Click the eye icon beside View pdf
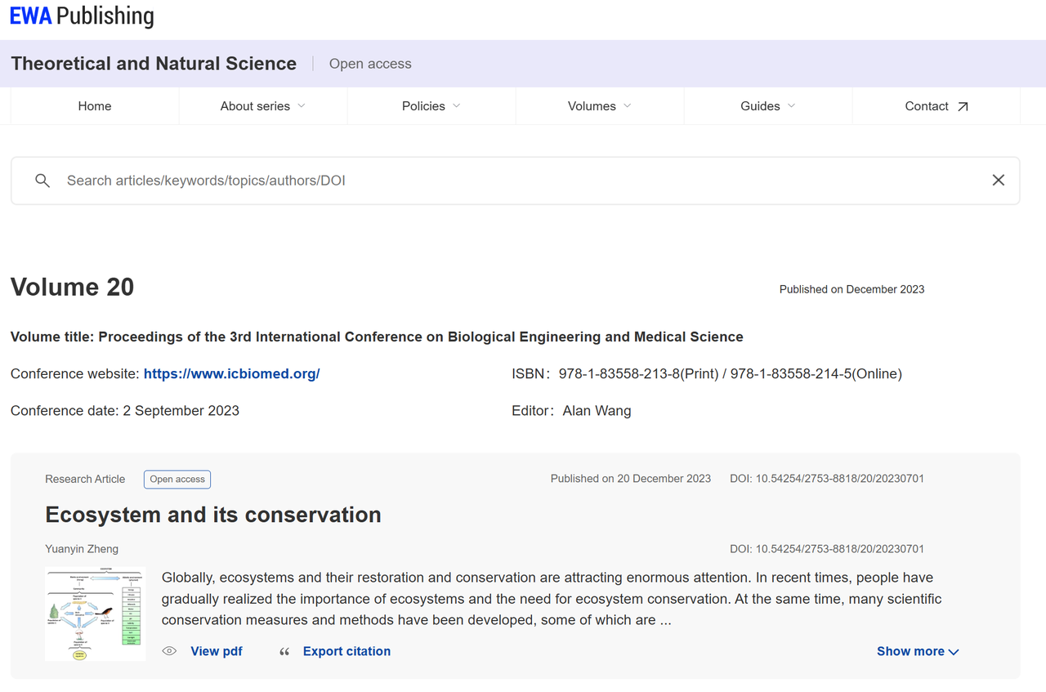The image size is (1046, 692). (x=169, y=651)
